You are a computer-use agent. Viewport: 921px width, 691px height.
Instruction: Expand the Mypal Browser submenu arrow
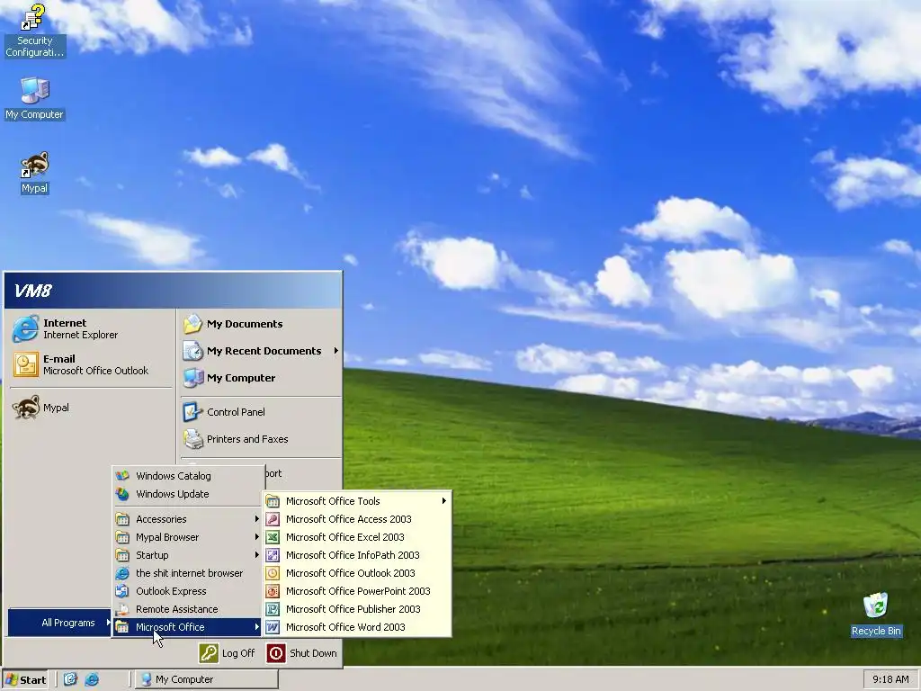coord(256,537)
